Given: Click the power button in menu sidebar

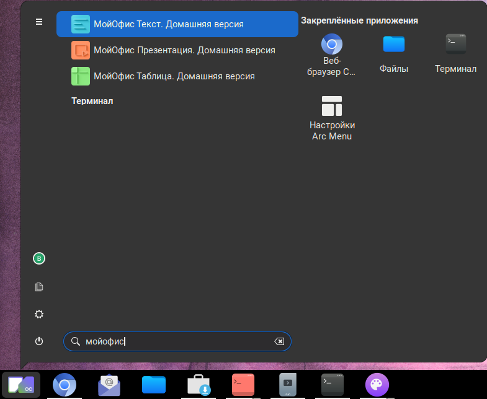Looking at the screenshot, I should 39,341.
